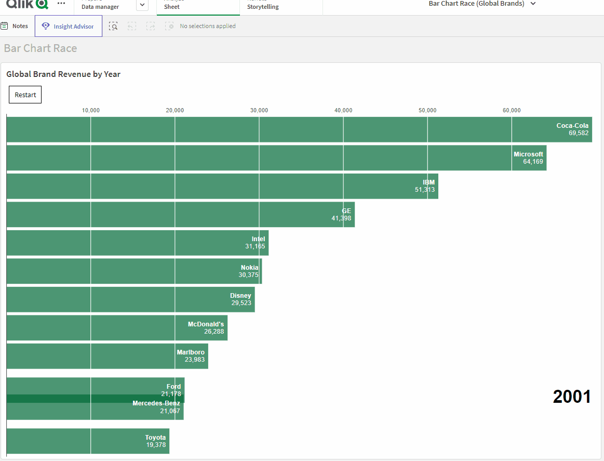Select the Microsoft bar
Screen dimensions: 604x461
point(275,157)
